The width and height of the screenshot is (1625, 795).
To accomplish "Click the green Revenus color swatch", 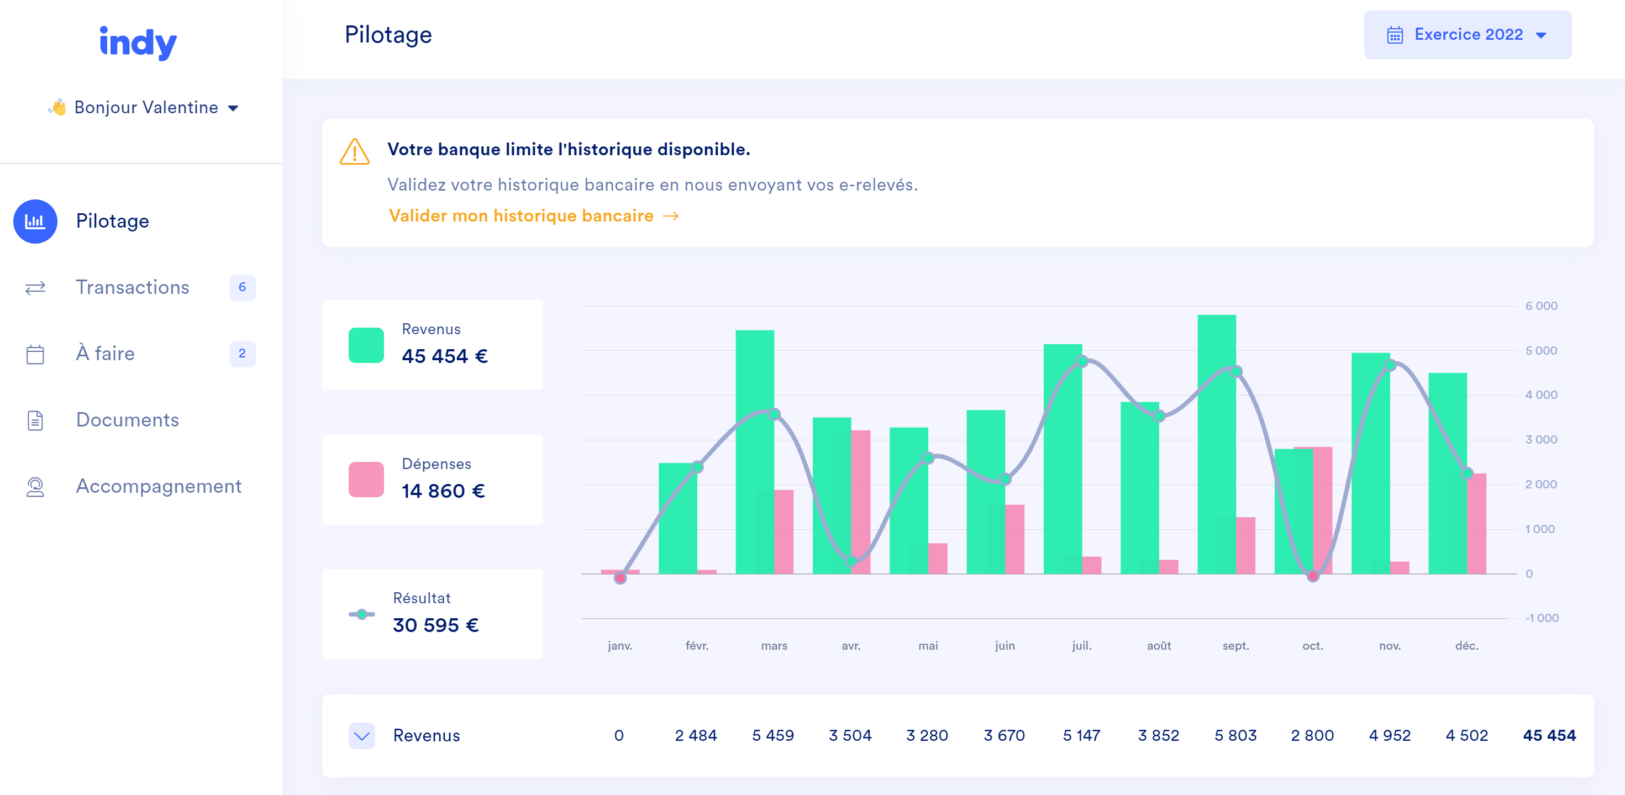I will tap(366, 345).
